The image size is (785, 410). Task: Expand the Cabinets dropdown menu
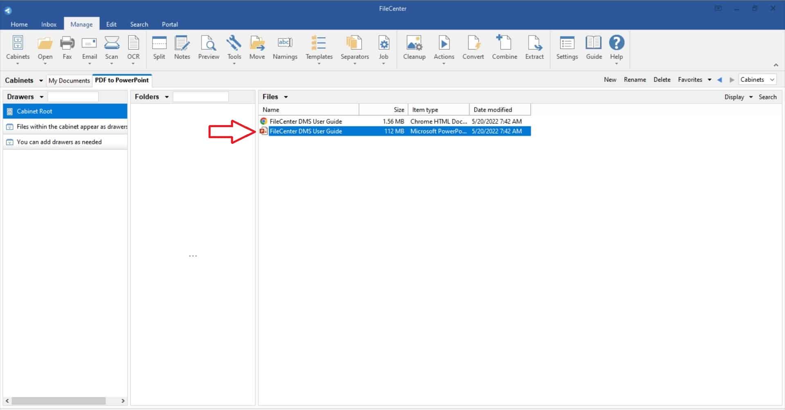click(41, 81)
